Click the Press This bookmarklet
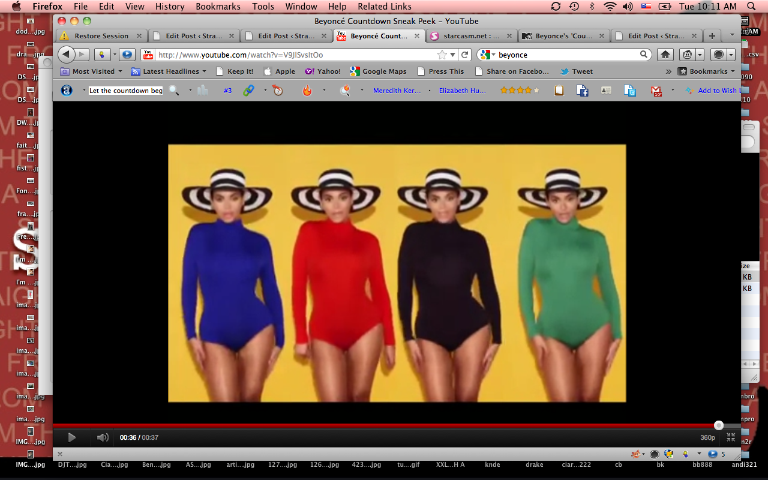Viewport: 768px width, 480px height. point(441,71)
